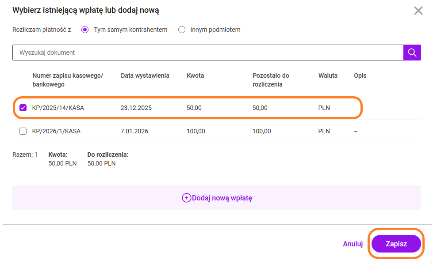Viewport: 437px width, 264px height.
Task: Click the 'Kwota' column header
Action: coord(195,75)
